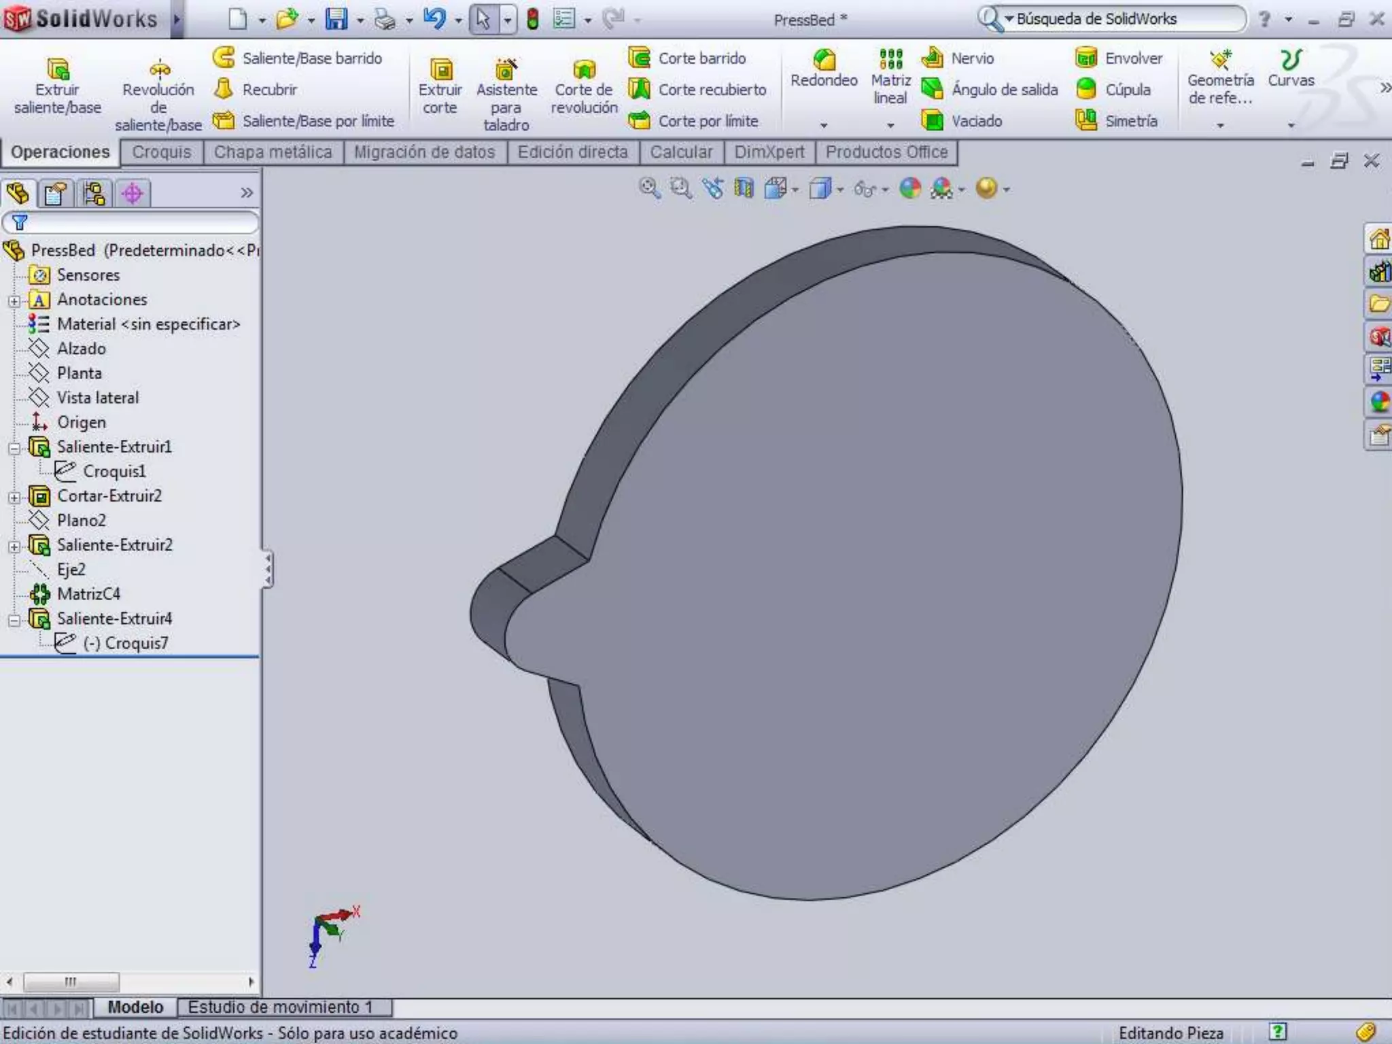Collapse the Saliente-Extruir1 tree node
Image resolution: width=1392 pixels, height=1044 pixels.
click(14, 448)
